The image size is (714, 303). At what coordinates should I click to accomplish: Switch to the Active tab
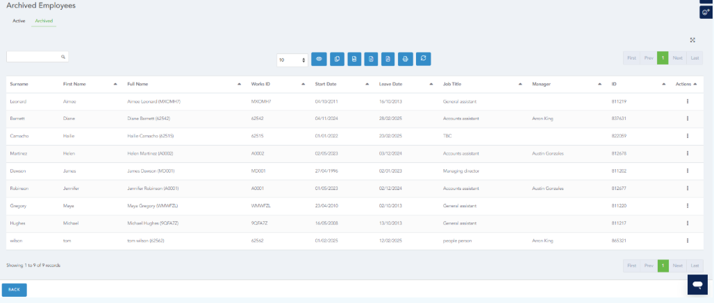[x=19, y=21]
